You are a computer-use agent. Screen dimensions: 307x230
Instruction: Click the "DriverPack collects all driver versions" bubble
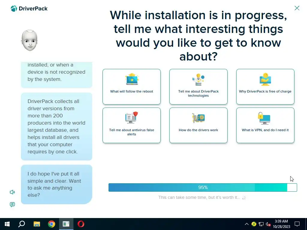pyautogui.click(x=57, y=127)
